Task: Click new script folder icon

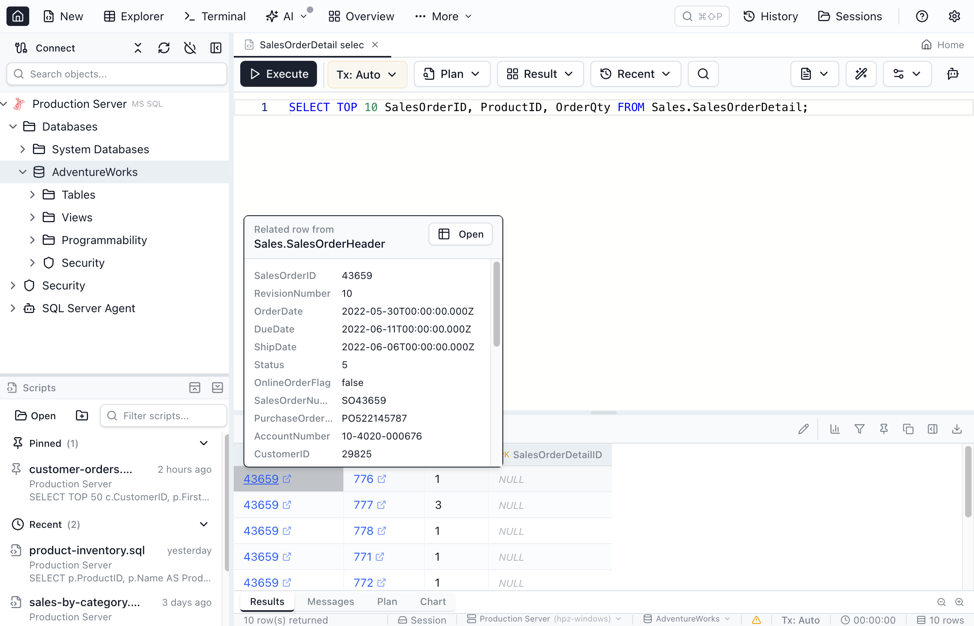Action: coord(82,416)
